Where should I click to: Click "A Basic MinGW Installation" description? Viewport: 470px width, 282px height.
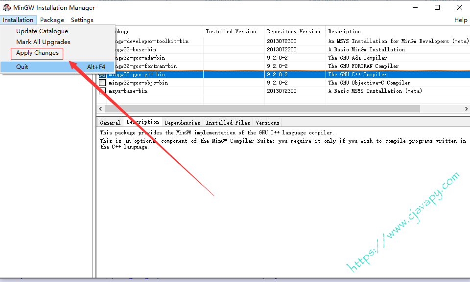coord(367,49)
